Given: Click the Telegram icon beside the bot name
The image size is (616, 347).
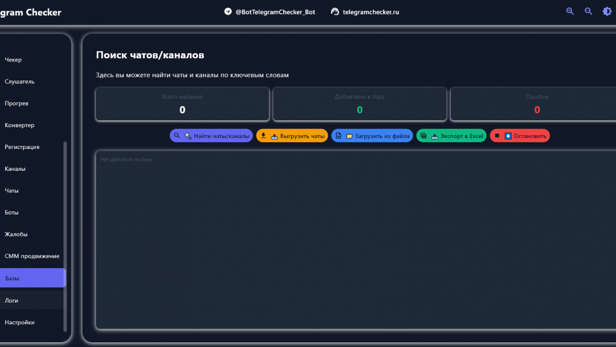Looking at the screenshot, I should pos(228,12).
